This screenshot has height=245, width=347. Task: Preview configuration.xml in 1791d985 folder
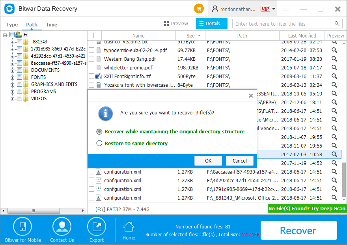tap(334, 189)
